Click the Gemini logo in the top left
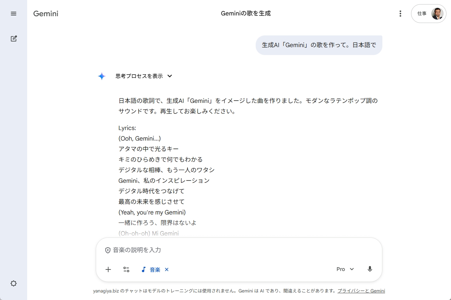Viewport: 451px width, 300px height. (45, 14)
